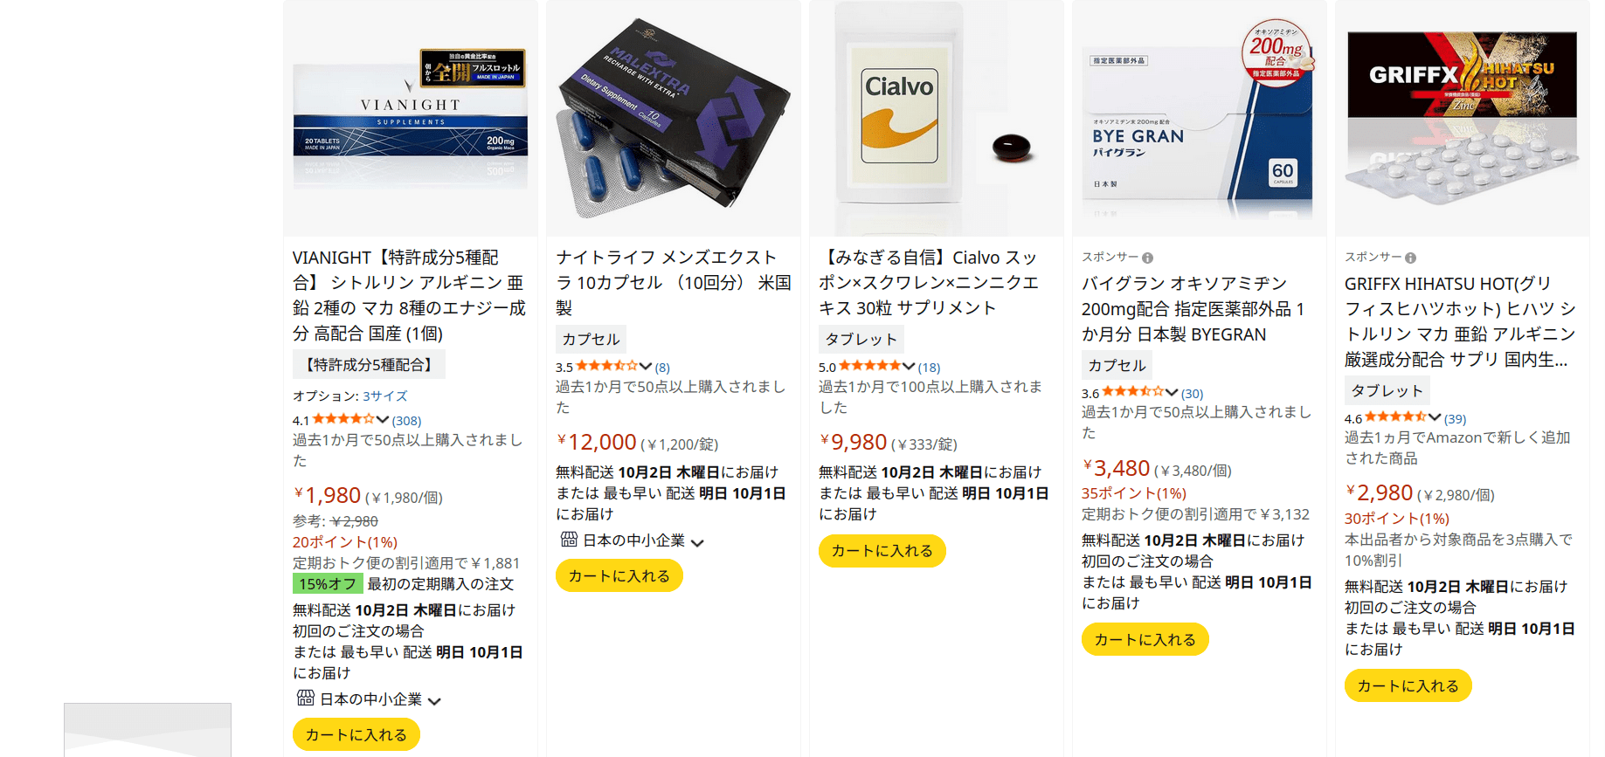The width and height of the screenshot is (1605, 757).
Task: Select the 特許成分5種配合 variant tag
Action: (369, 364)
